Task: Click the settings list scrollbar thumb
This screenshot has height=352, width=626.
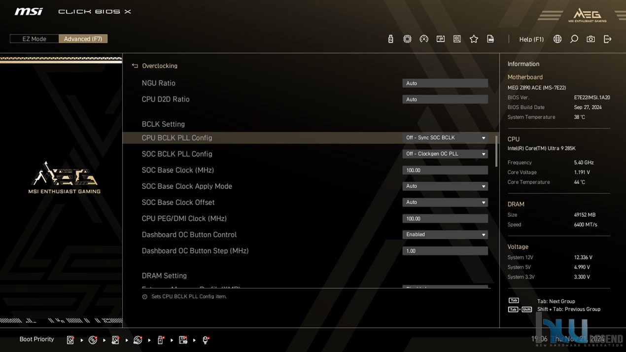Action: pyautogui.click(x=496, y=151)
